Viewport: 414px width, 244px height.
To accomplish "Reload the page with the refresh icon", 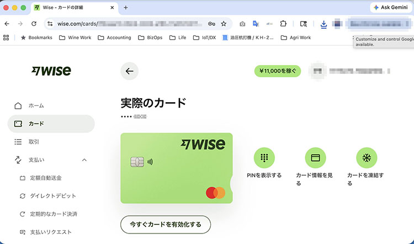I will pos(34,24).
